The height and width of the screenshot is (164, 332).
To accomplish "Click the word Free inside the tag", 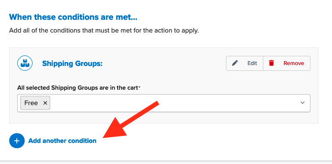I will [31, 103].
